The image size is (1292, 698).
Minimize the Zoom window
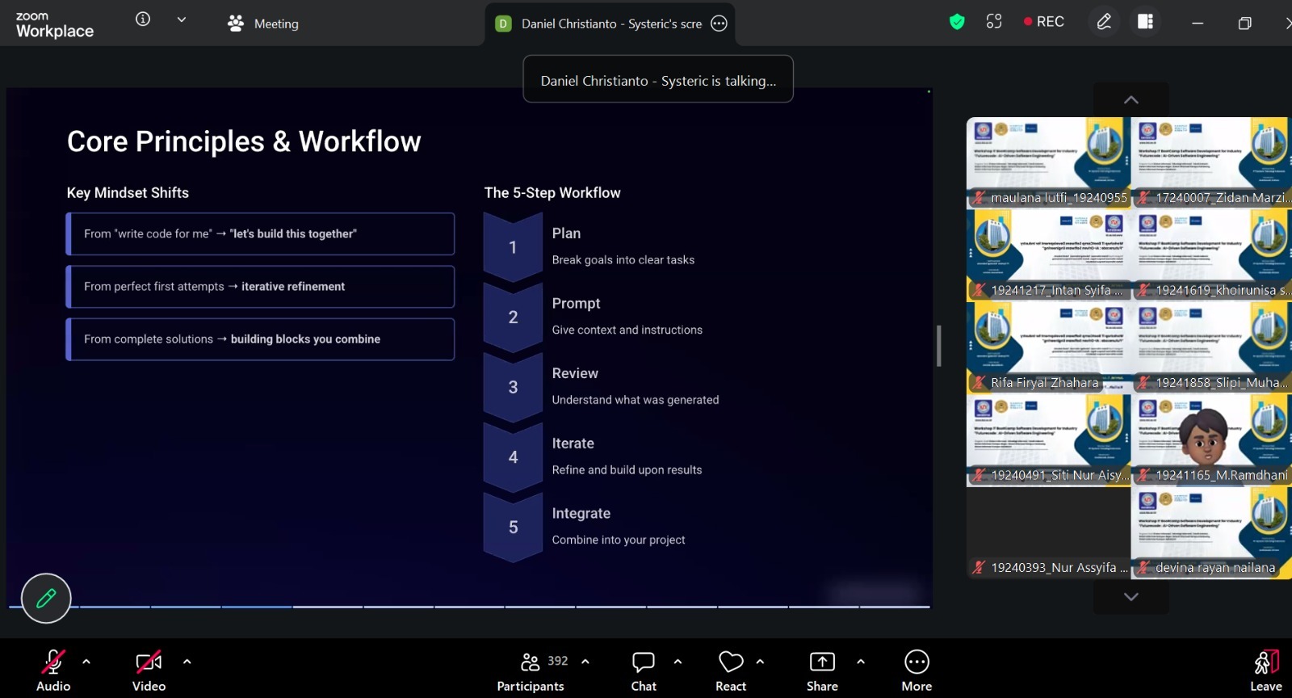pos(1198,23)
